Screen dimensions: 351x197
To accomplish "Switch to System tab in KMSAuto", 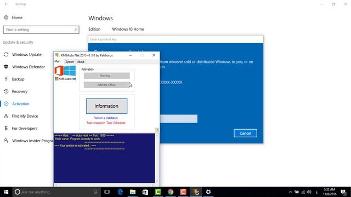I will pyautogui.click(x=70, y=62).
